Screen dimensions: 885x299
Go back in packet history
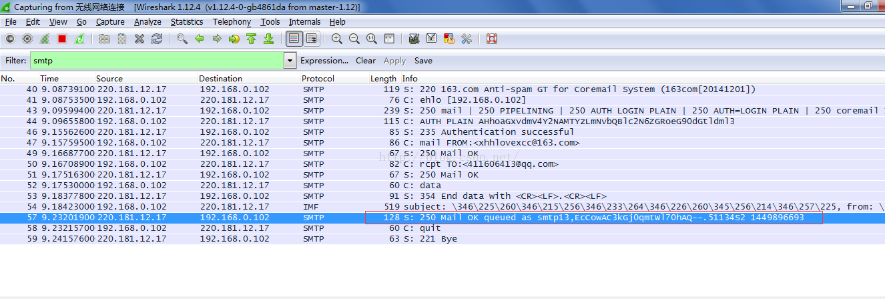pos(200,39)
